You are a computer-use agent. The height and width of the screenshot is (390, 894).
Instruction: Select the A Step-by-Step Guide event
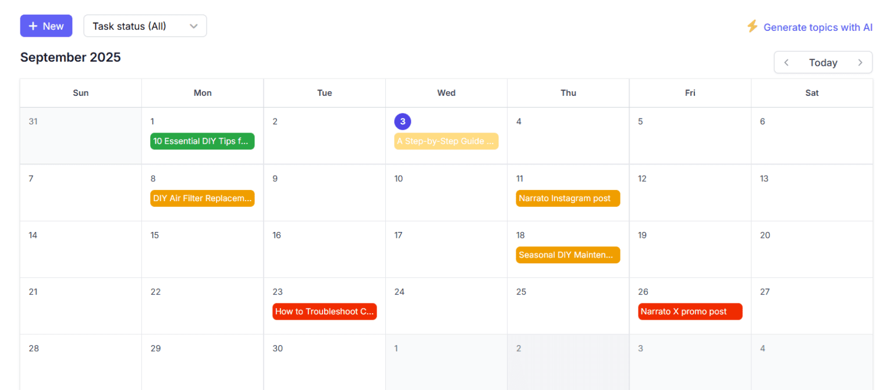point(446,141)
